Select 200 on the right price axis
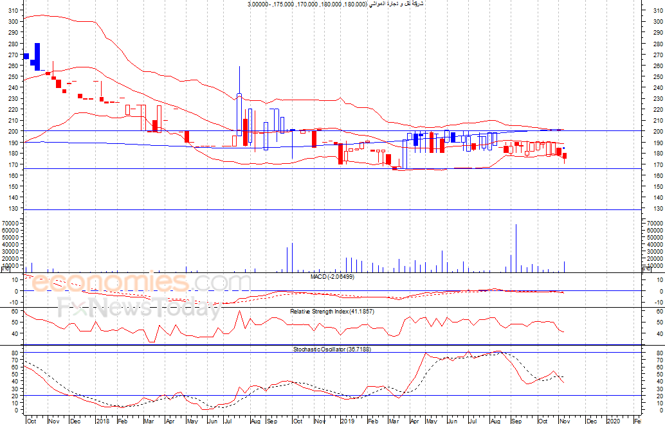 pos(658,132)
